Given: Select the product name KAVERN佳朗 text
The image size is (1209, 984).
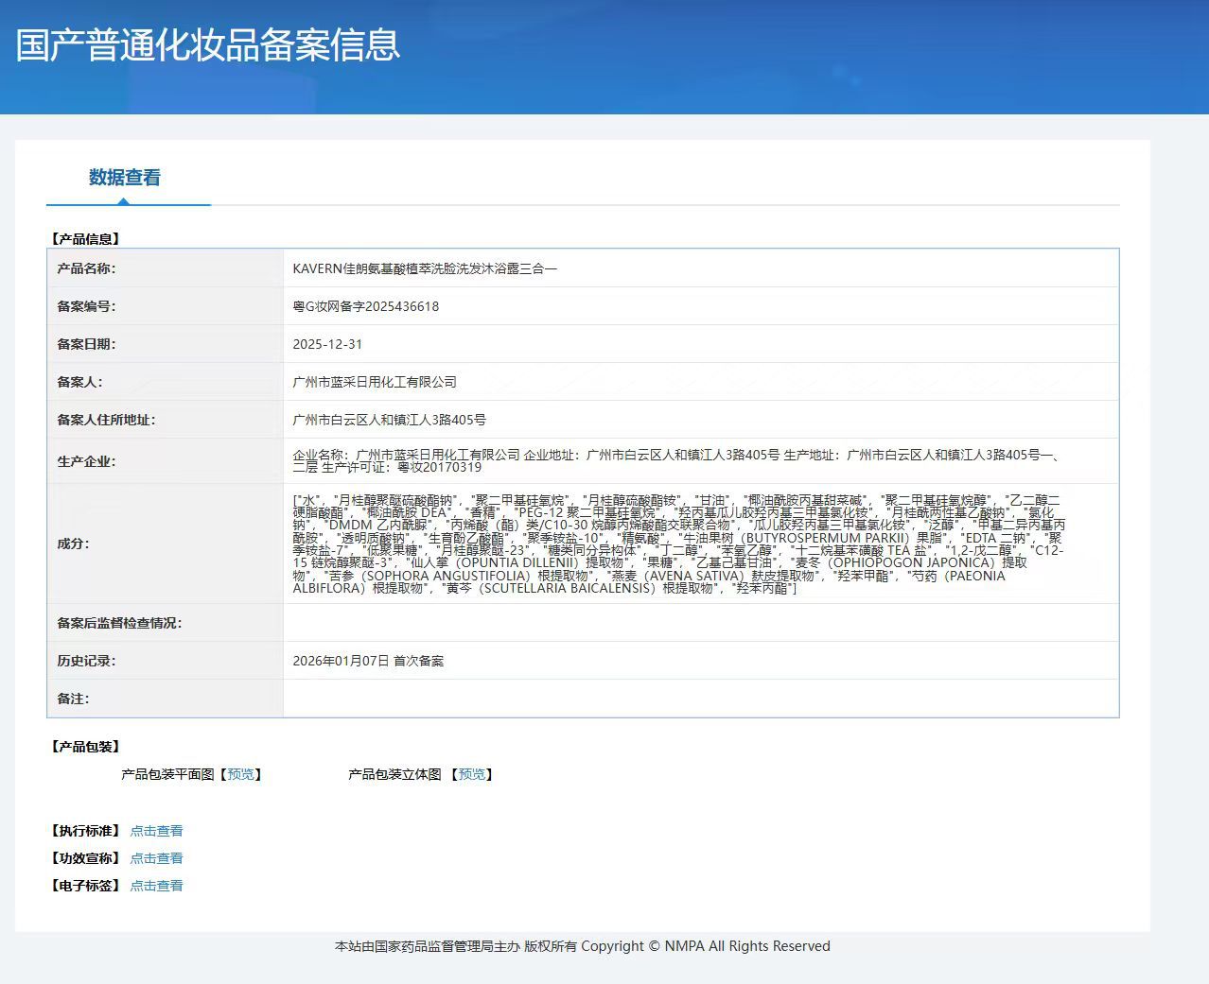Looking at the screenshot, I should click(425, 268).
